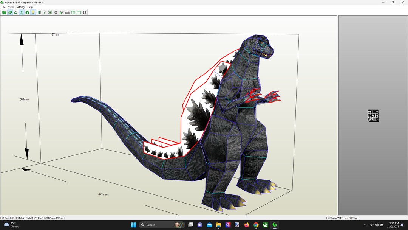Open the Windows Start menu
Screen dimensions: 408x230
coord(133,225)
